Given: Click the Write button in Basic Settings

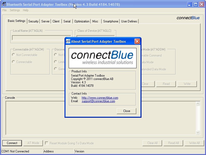Looking at the screenshot, I should 187,84.
